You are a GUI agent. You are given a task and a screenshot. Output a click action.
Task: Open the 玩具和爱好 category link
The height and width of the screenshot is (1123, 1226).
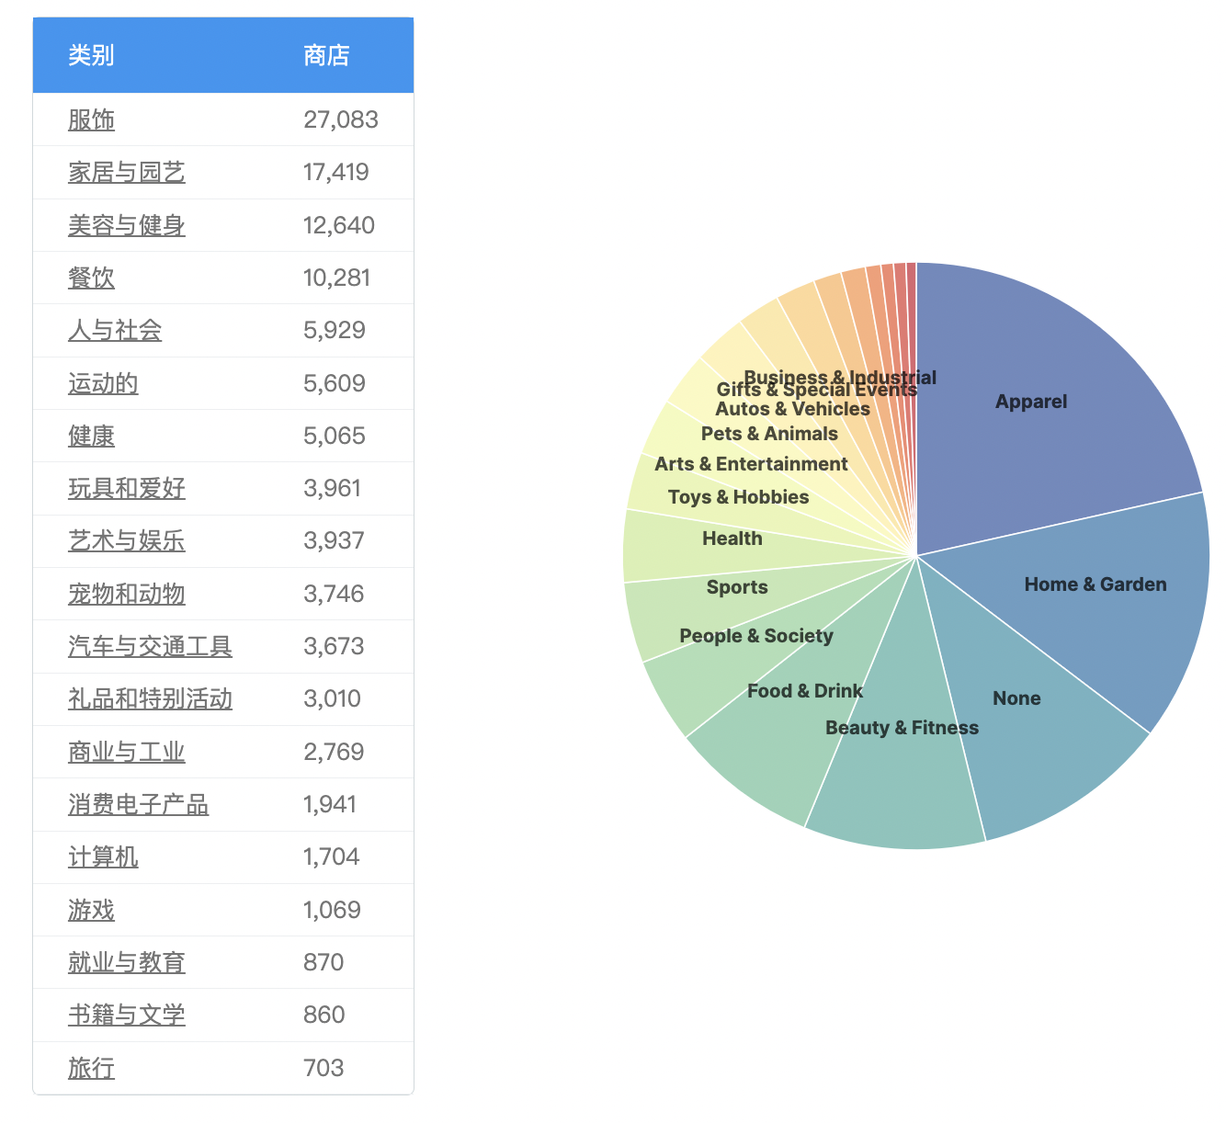coord(127,488)
